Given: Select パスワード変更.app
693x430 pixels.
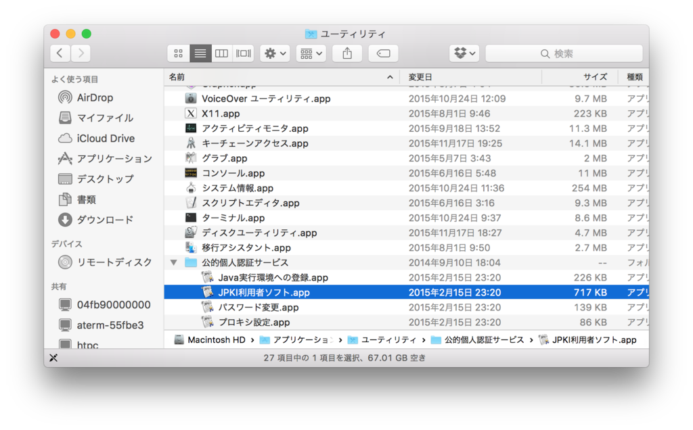Looking at the screenshot, I should click(x=259, y=307).
